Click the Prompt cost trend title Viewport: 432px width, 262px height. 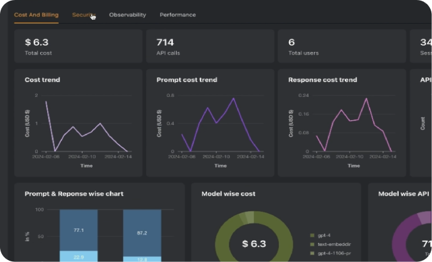point(187,80)
